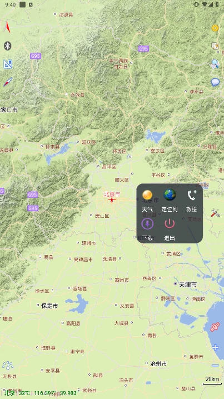224x399 pixels.
Task: Tap the 退出 power icon to exit
Action: click(x=170, y=224)
